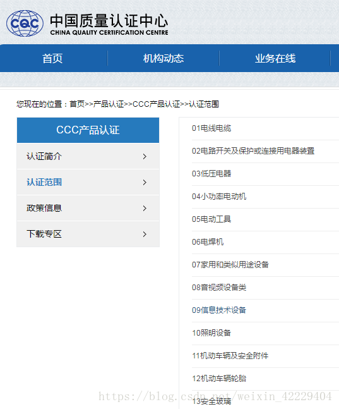This screenshot has height=409, width=339.
Task: Open 下载专区 in the sidebar
Action: (x=88, y=234)
